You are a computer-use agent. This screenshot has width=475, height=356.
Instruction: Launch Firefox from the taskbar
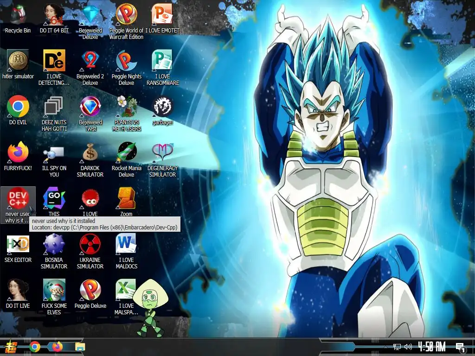point(57,347)
